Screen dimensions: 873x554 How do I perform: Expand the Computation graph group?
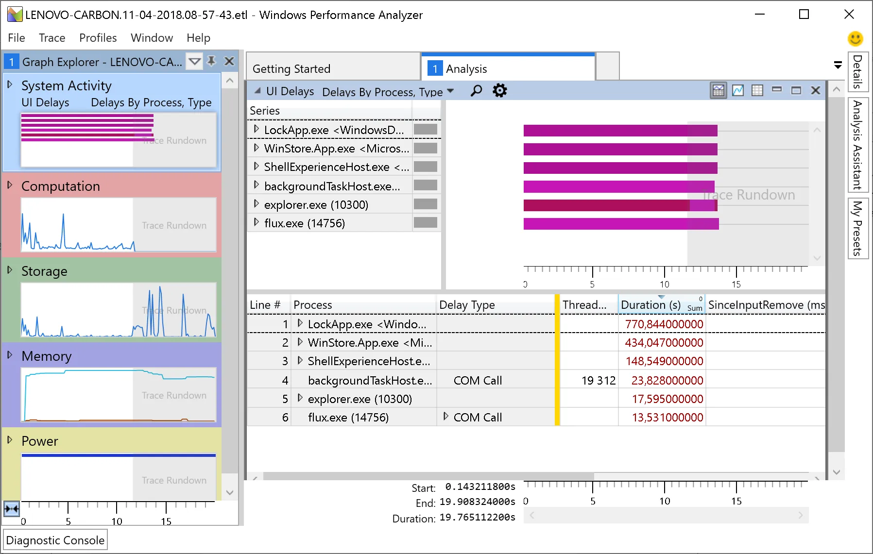coord(10,185)
